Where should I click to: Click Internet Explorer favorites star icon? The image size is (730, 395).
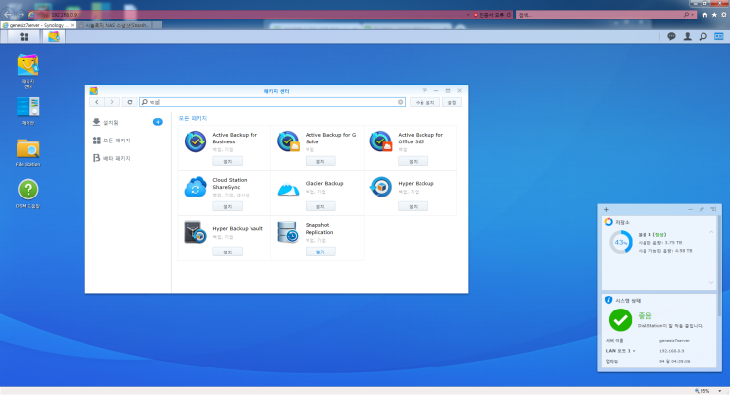point(714,15)
